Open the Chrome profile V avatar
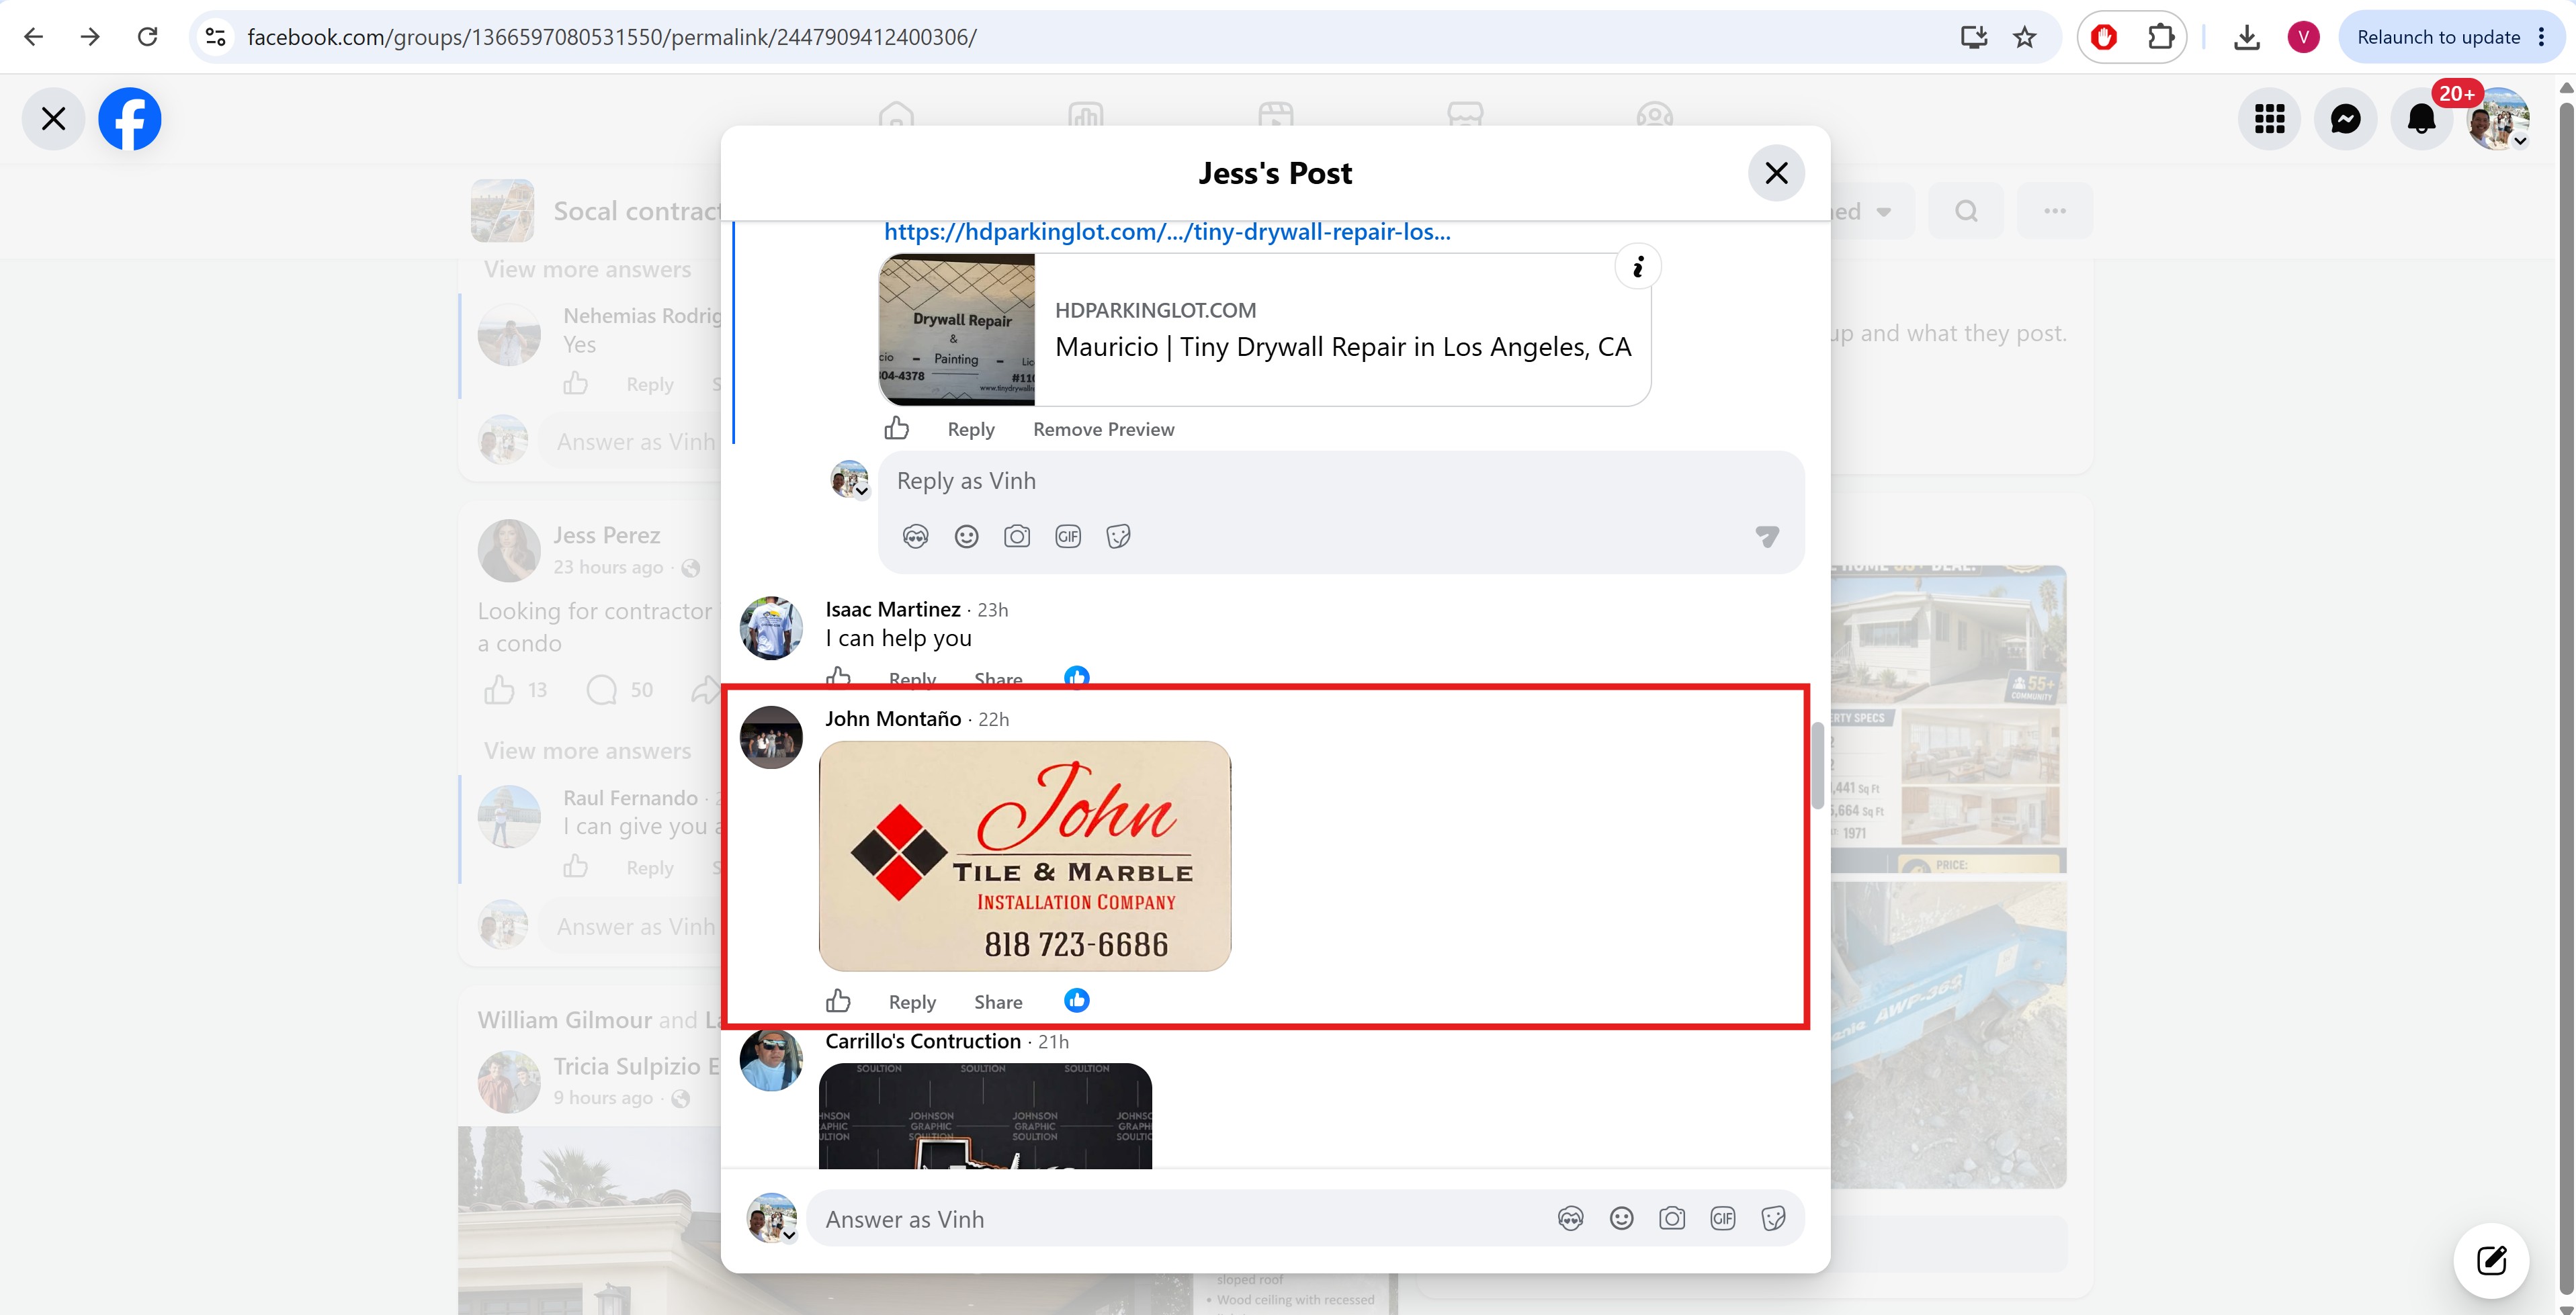 pyautogui.click(x=2303, y=37)
